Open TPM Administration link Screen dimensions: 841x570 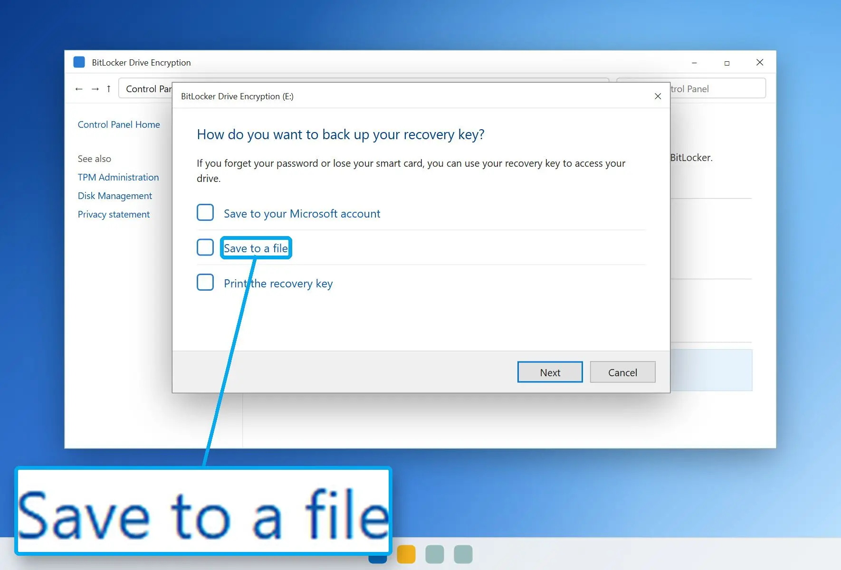(x=118, y=177)
